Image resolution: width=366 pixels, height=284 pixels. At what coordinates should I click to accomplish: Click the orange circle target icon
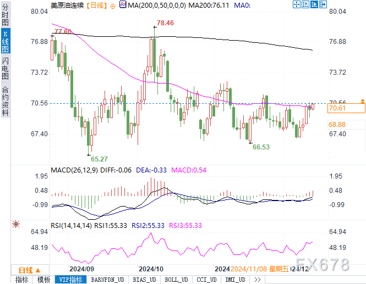(112, 6)
